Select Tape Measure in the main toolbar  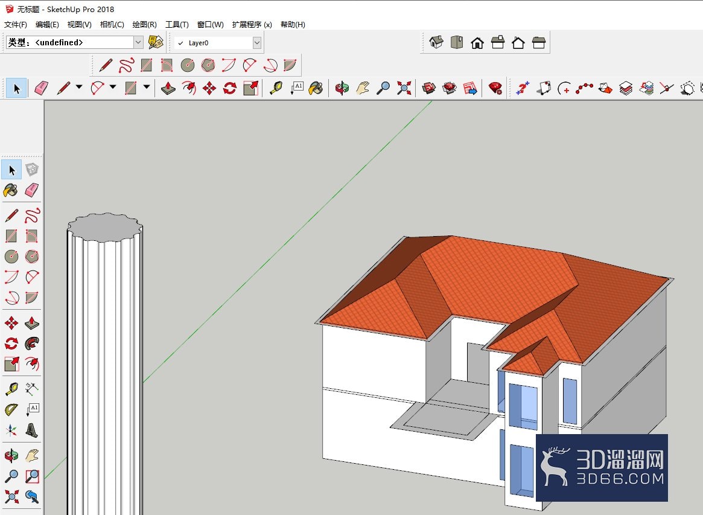276,88
